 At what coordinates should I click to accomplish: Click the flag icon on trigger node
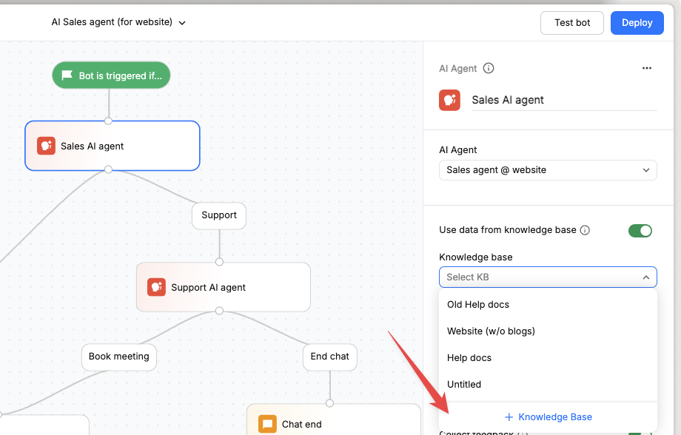pos(67,75)
